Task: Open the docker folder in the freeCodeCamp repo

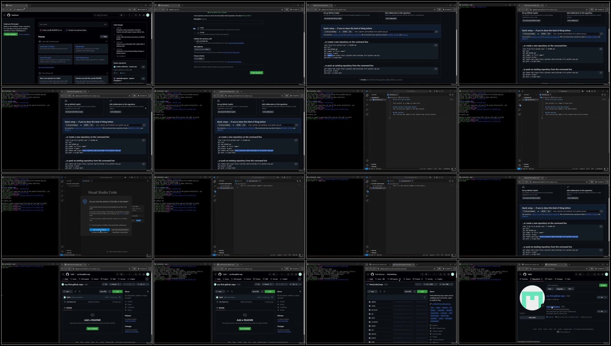Action: [x=373, y=326]
